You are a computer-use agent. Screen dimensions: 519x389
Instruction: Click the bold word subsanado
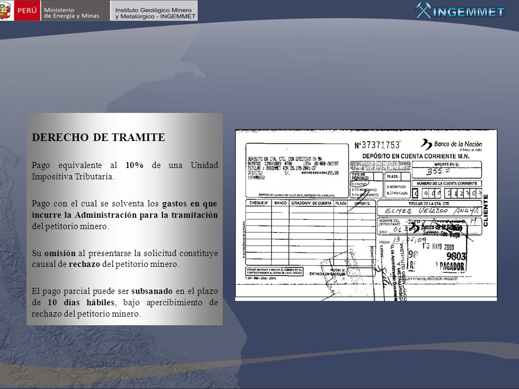click(x=152, y=291)
